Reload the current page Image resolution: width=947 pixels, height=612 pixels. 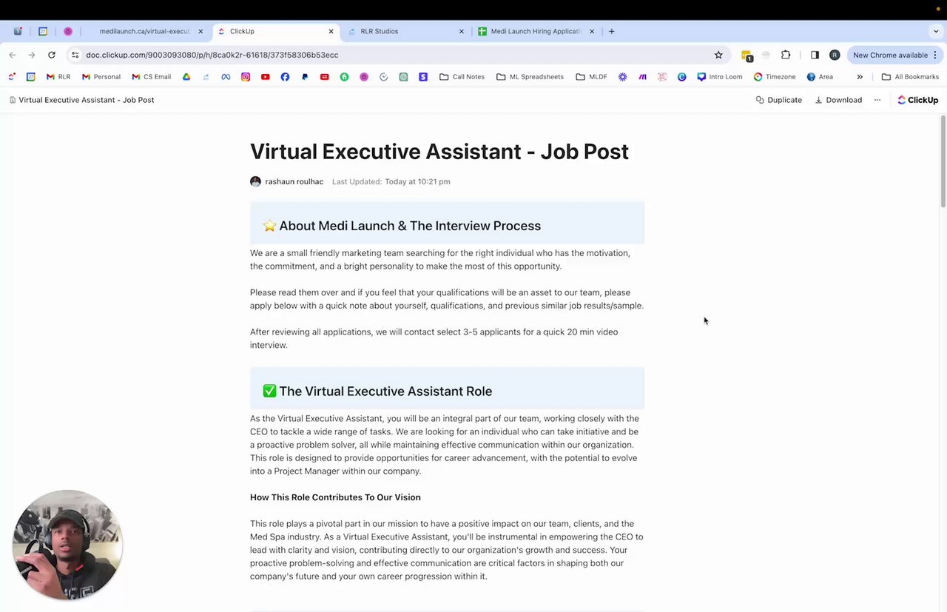(51, 55)
